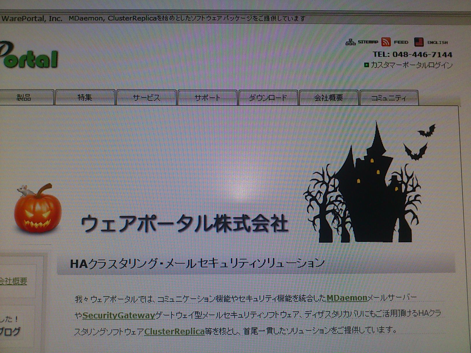Click the HAクラスタリング section heading
Screen dimensions: 471x353
(197, 264)
